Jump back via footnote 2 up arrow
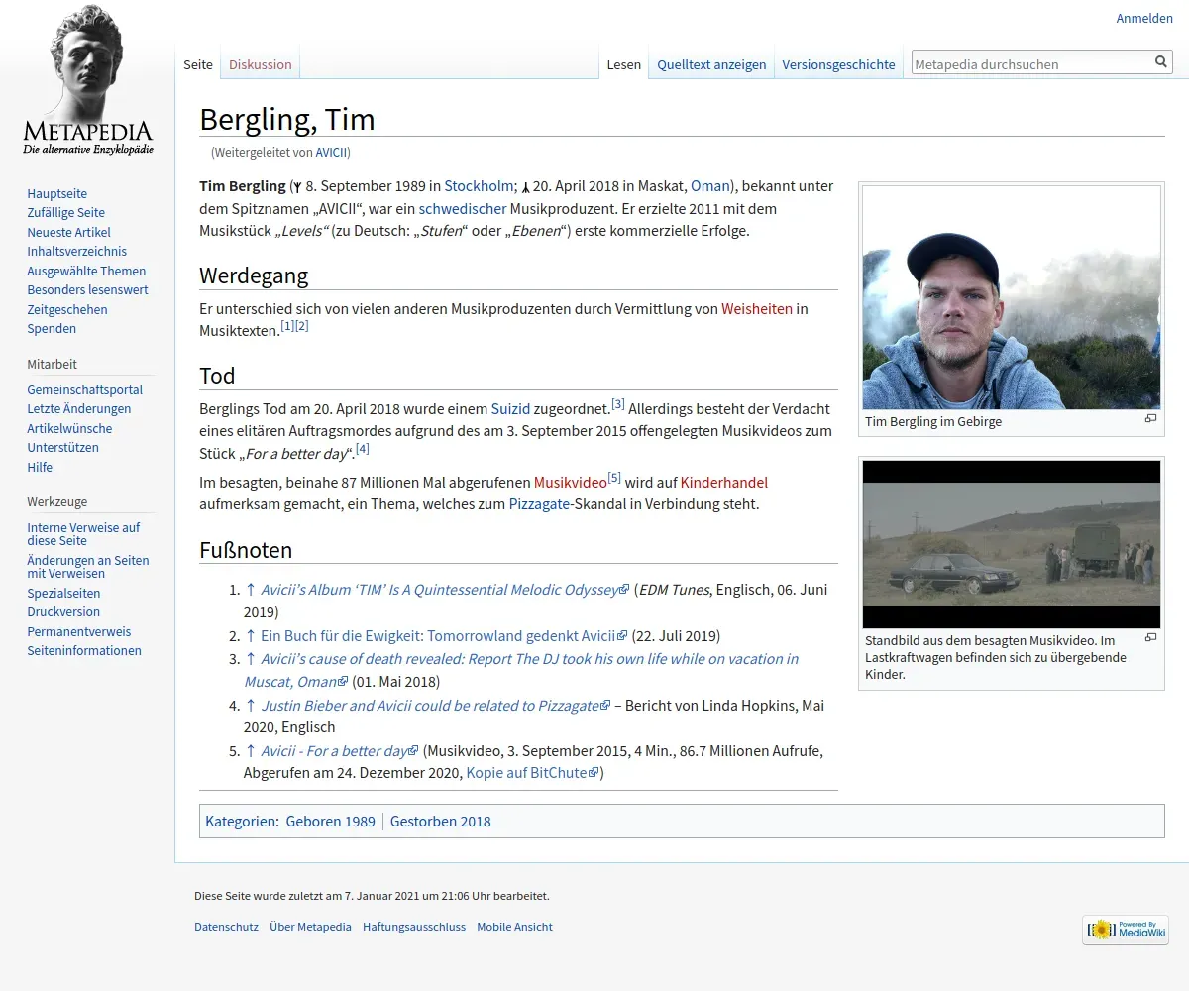1189x991 pixels. click(251, 636)
